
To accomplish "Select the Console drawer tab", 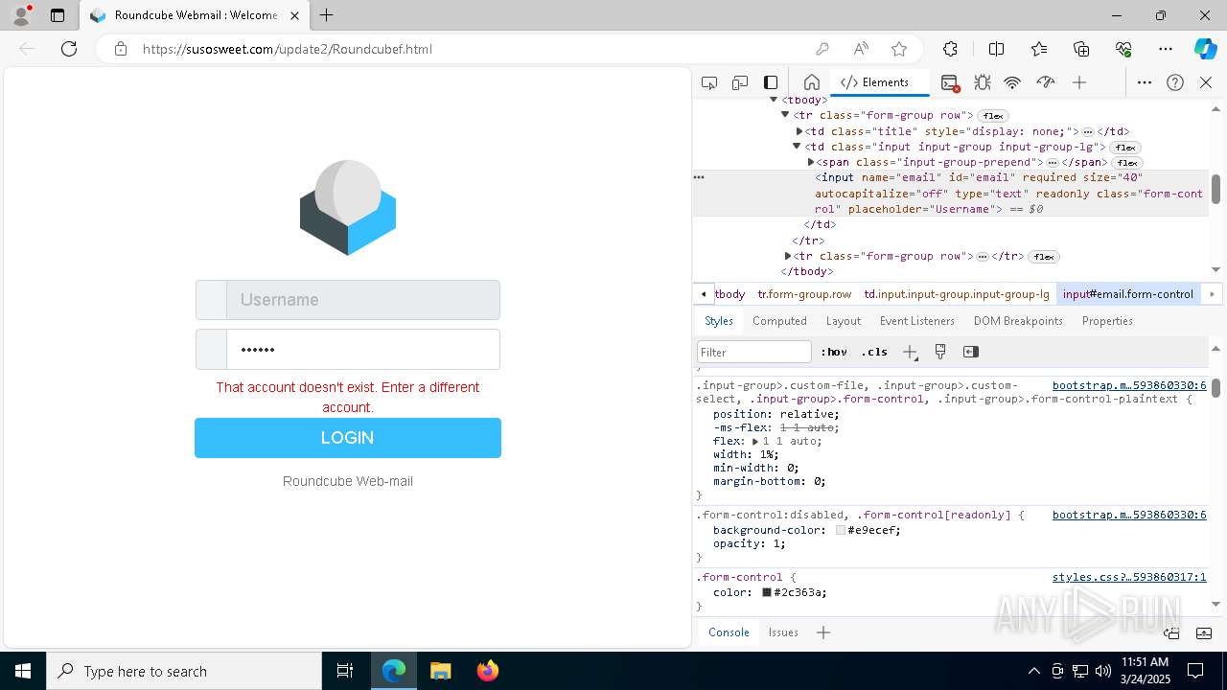I will click(x=729, y=632).
